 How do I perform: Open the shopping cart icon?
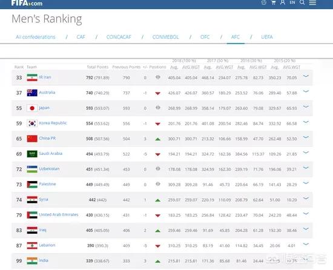pyautogui.click(x=273, y=2)
